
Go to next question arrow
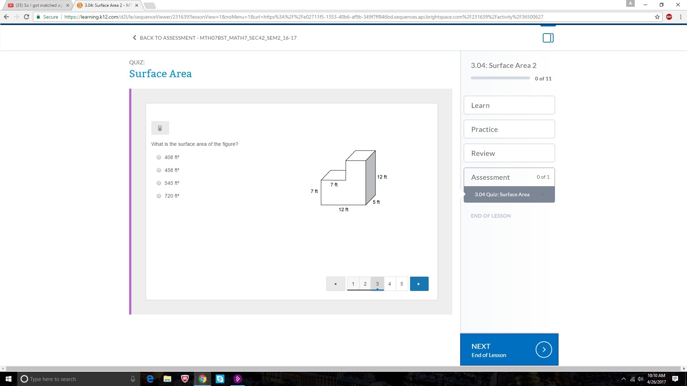click(x=419, y=284)
